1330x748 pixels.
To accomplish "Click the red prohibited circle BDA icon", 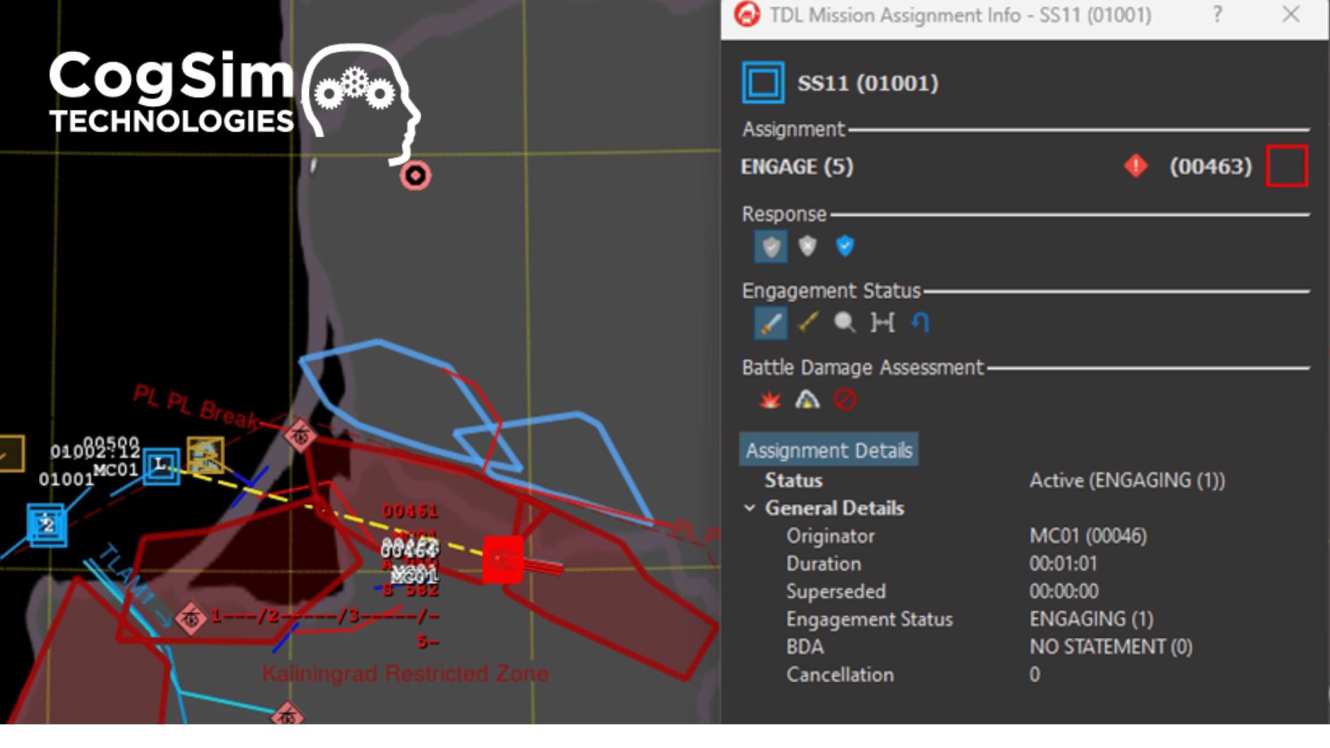I will coord(845,400).
